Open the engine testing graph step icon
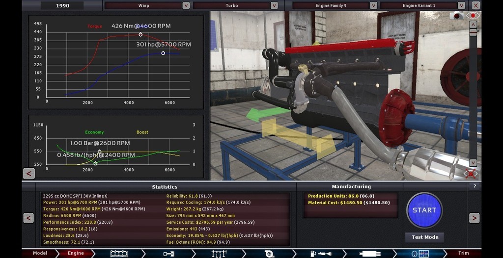Viewport: 503px width, 258px height. pyautogui.click(x=420, y=254)
